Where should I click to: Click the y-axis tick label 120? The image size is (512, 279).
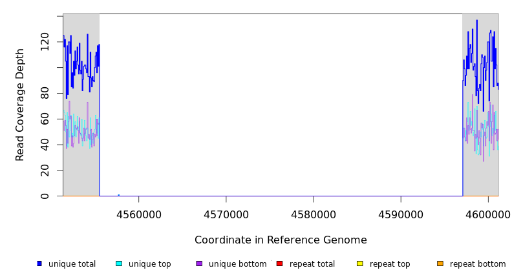coord(45,43)
